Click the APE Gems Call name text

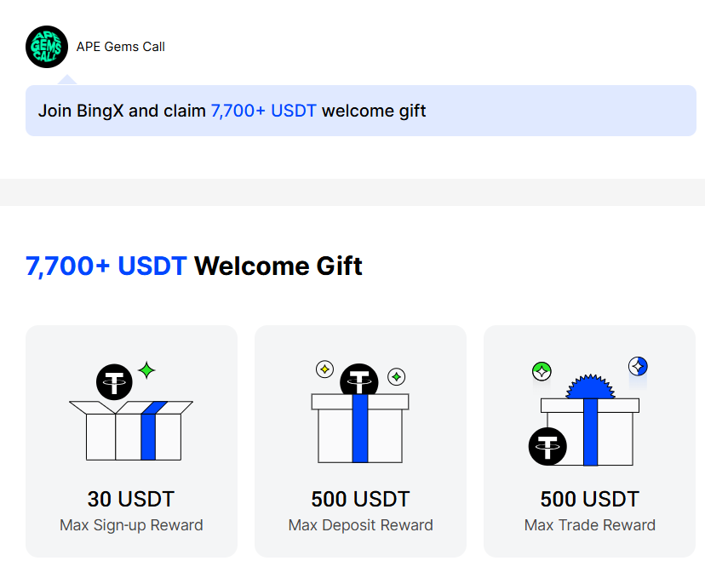pyautogui.click(x=121, y=47)
